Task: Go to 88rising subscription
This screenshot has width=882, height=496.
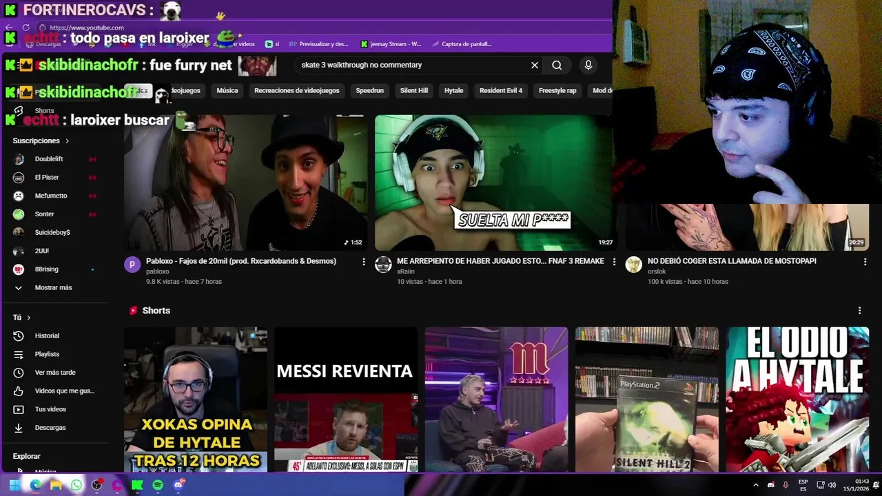Action: (x=46, y=269)
